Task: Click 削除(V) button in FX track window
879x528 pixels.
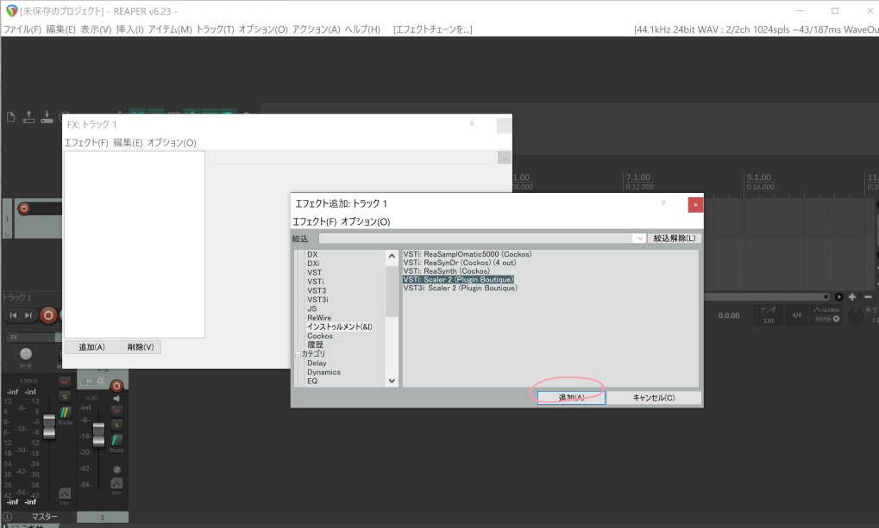Action: [x=140, y=347]
